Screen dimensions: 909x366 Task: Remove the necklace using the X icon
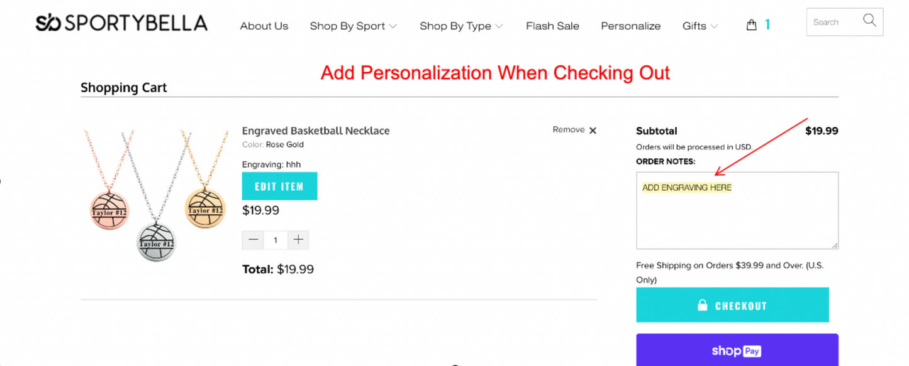(592, 130)
